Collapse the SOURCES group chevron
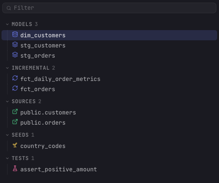This screenshot has width=219, height=183. tap(8, 102)
